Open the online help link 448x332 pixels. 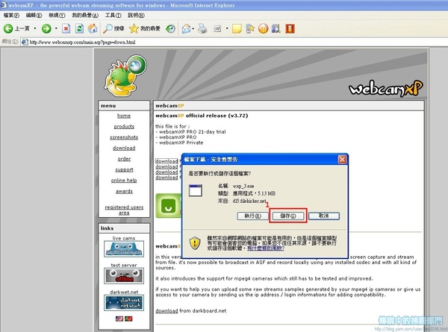click(124, 181)
